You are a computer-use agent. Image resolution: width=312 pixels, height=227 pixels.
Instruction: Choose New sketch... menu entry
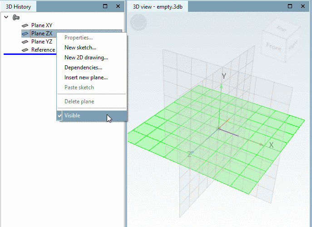coord(92,48)
